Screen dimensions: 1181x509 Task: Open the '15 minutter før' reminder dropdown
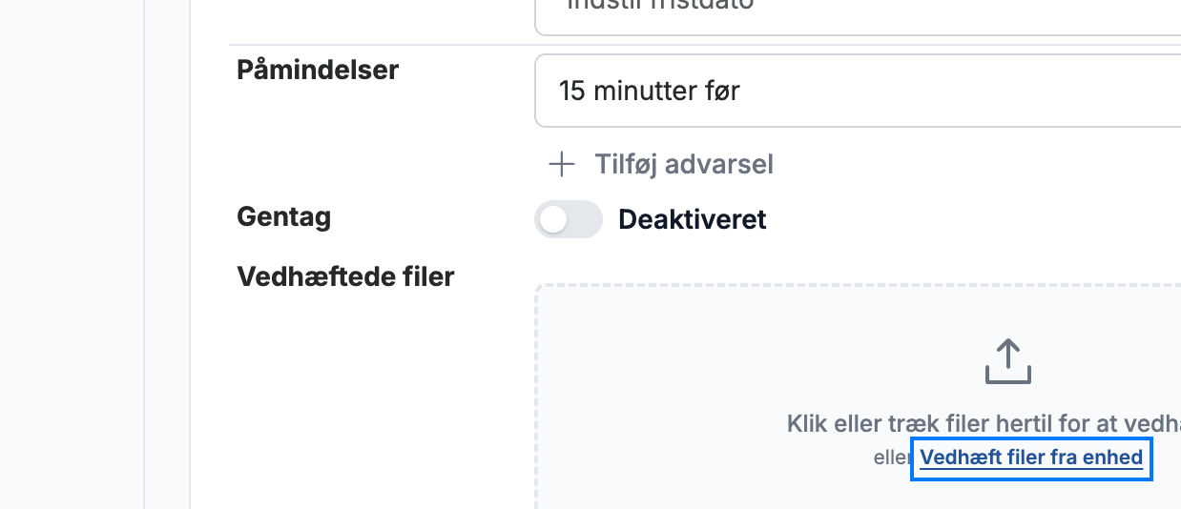tap(858, 91)
